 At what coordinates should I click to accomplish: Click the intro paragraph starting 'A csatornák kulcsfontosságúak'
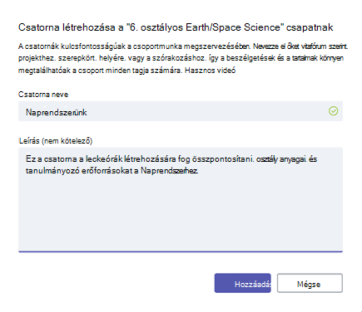[183, 58]
